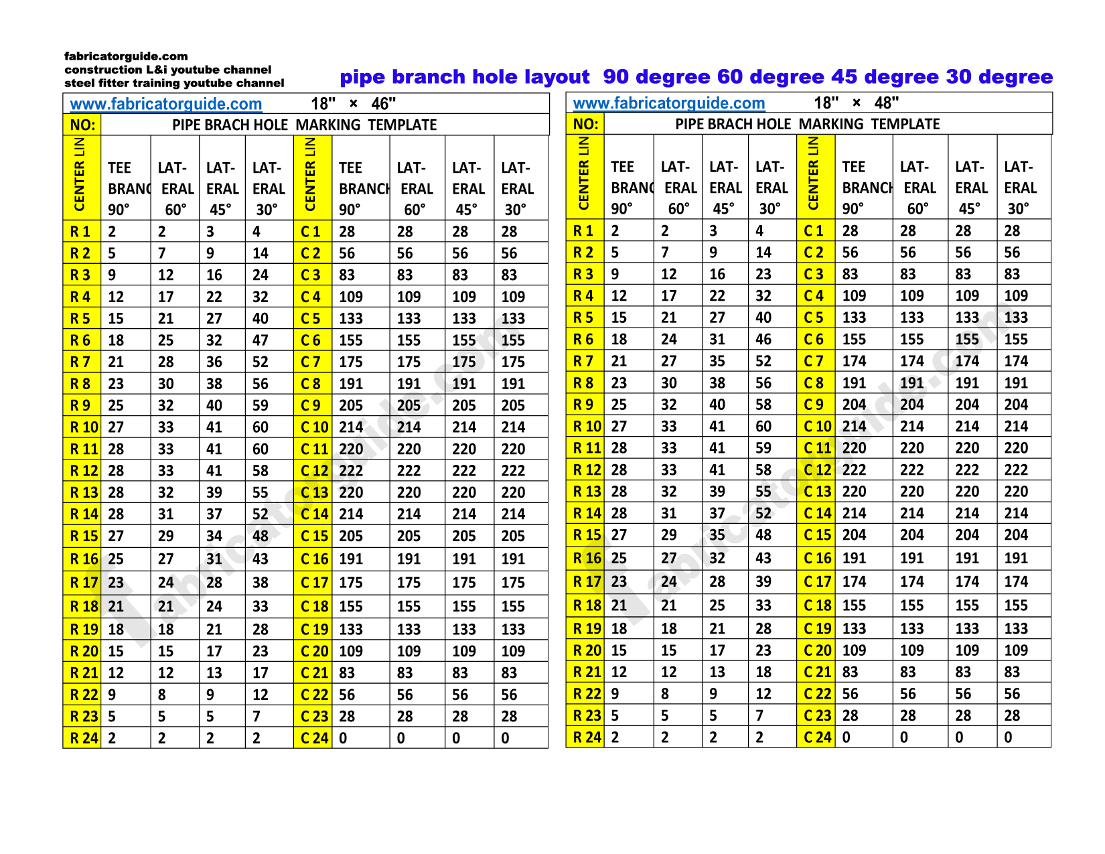Click the "construction L&i youtube channel" text
This screenshot has width=1105, height=854.
[x=167, y=70]
